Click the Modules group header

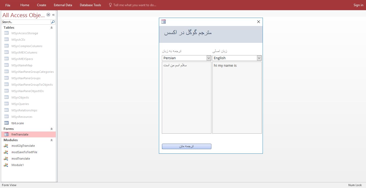coord(28,140)
